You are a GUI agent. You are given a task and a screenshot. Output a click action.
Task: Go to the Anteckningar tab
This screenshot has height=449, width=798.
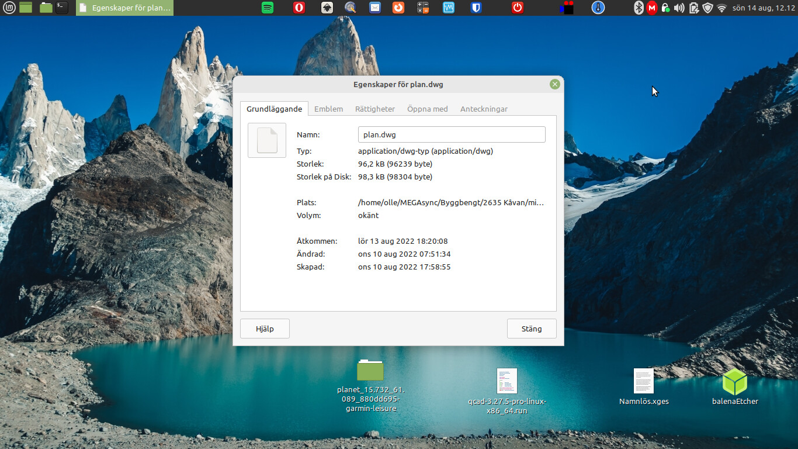[x=484, y=109]
